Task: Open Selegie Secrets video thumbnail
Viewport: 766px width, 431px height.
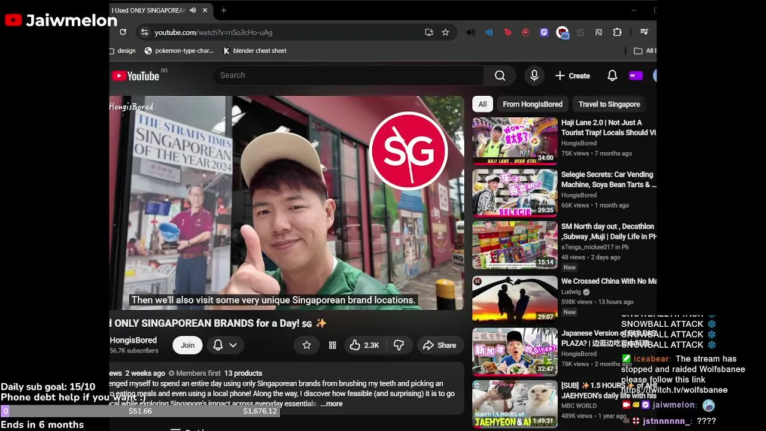Action: (515, 193)
